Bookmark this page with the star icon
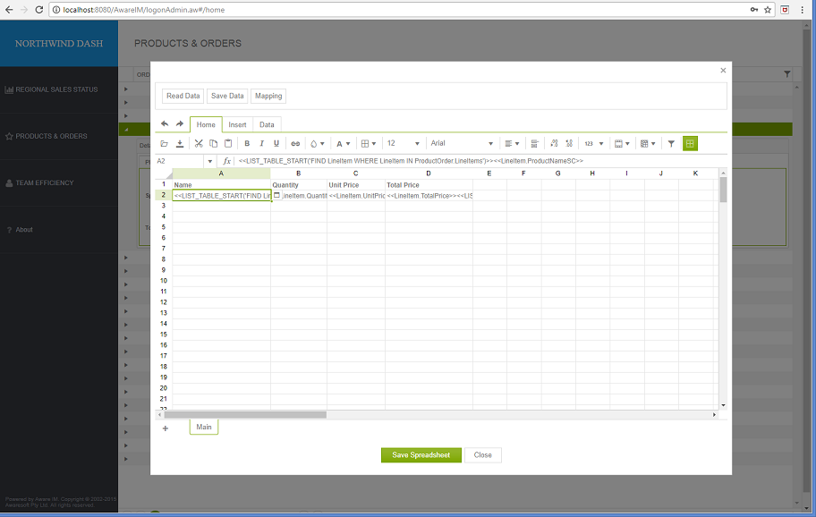The image size is (816, 517). (768, 10)
